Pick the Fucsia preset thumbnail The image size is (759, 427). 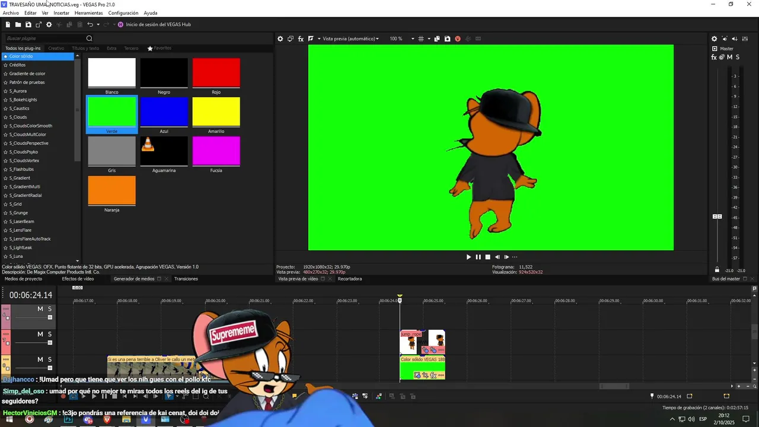pos(216,151)
